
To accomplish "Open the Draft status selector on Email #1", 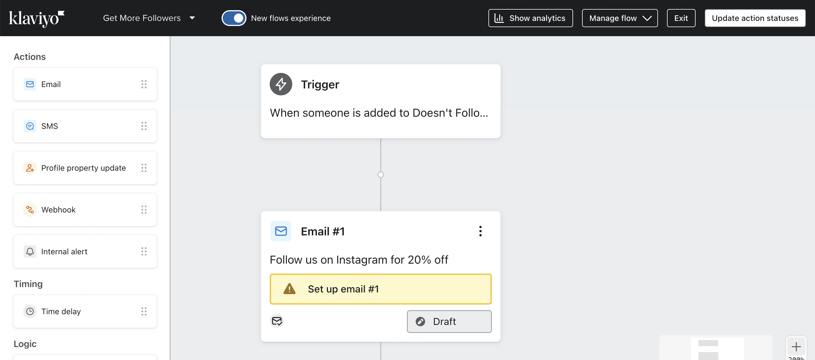I will coord(449,321).
